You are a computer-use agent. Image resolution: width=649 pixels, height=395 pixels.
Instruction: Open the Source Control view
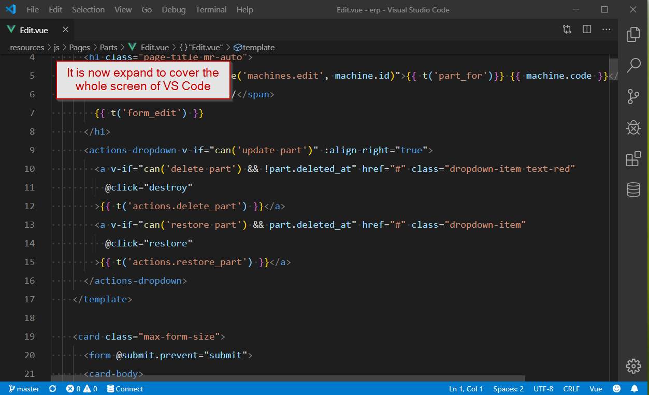633,96
